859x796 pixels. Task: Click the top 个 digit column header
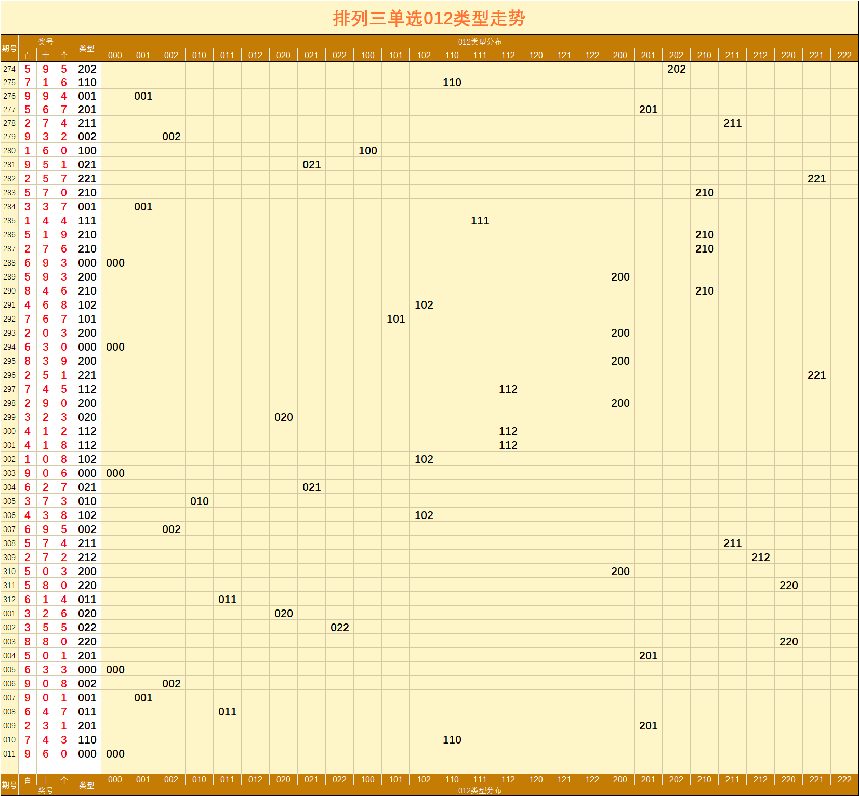pos(64,55)
